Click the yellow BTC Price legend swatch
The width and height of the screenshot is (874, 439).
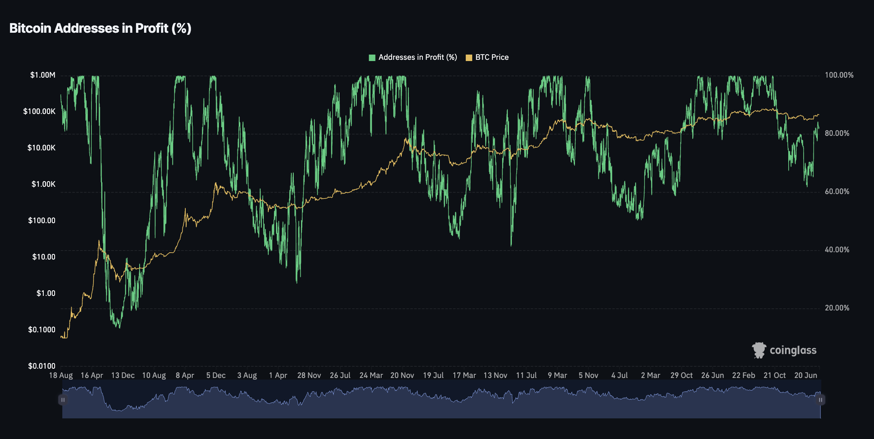coord(469,58)
